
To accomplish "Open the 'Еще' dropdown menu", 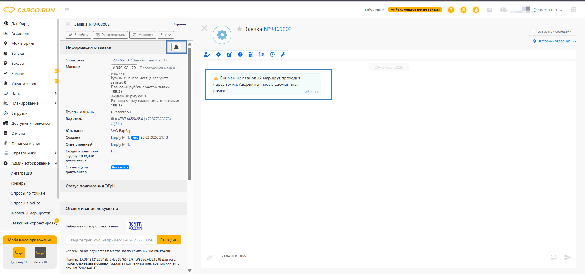I will 166,35.
